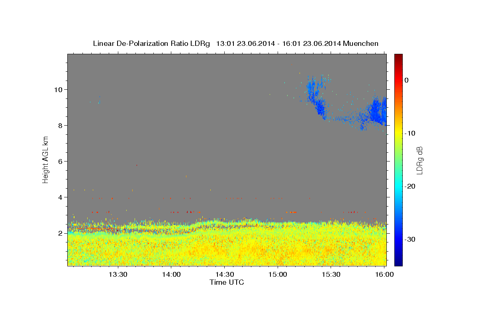Select the 16:00 time tick label
This screenshot has height=319, width=478.
pyautogui.click(x=384, y=275)
